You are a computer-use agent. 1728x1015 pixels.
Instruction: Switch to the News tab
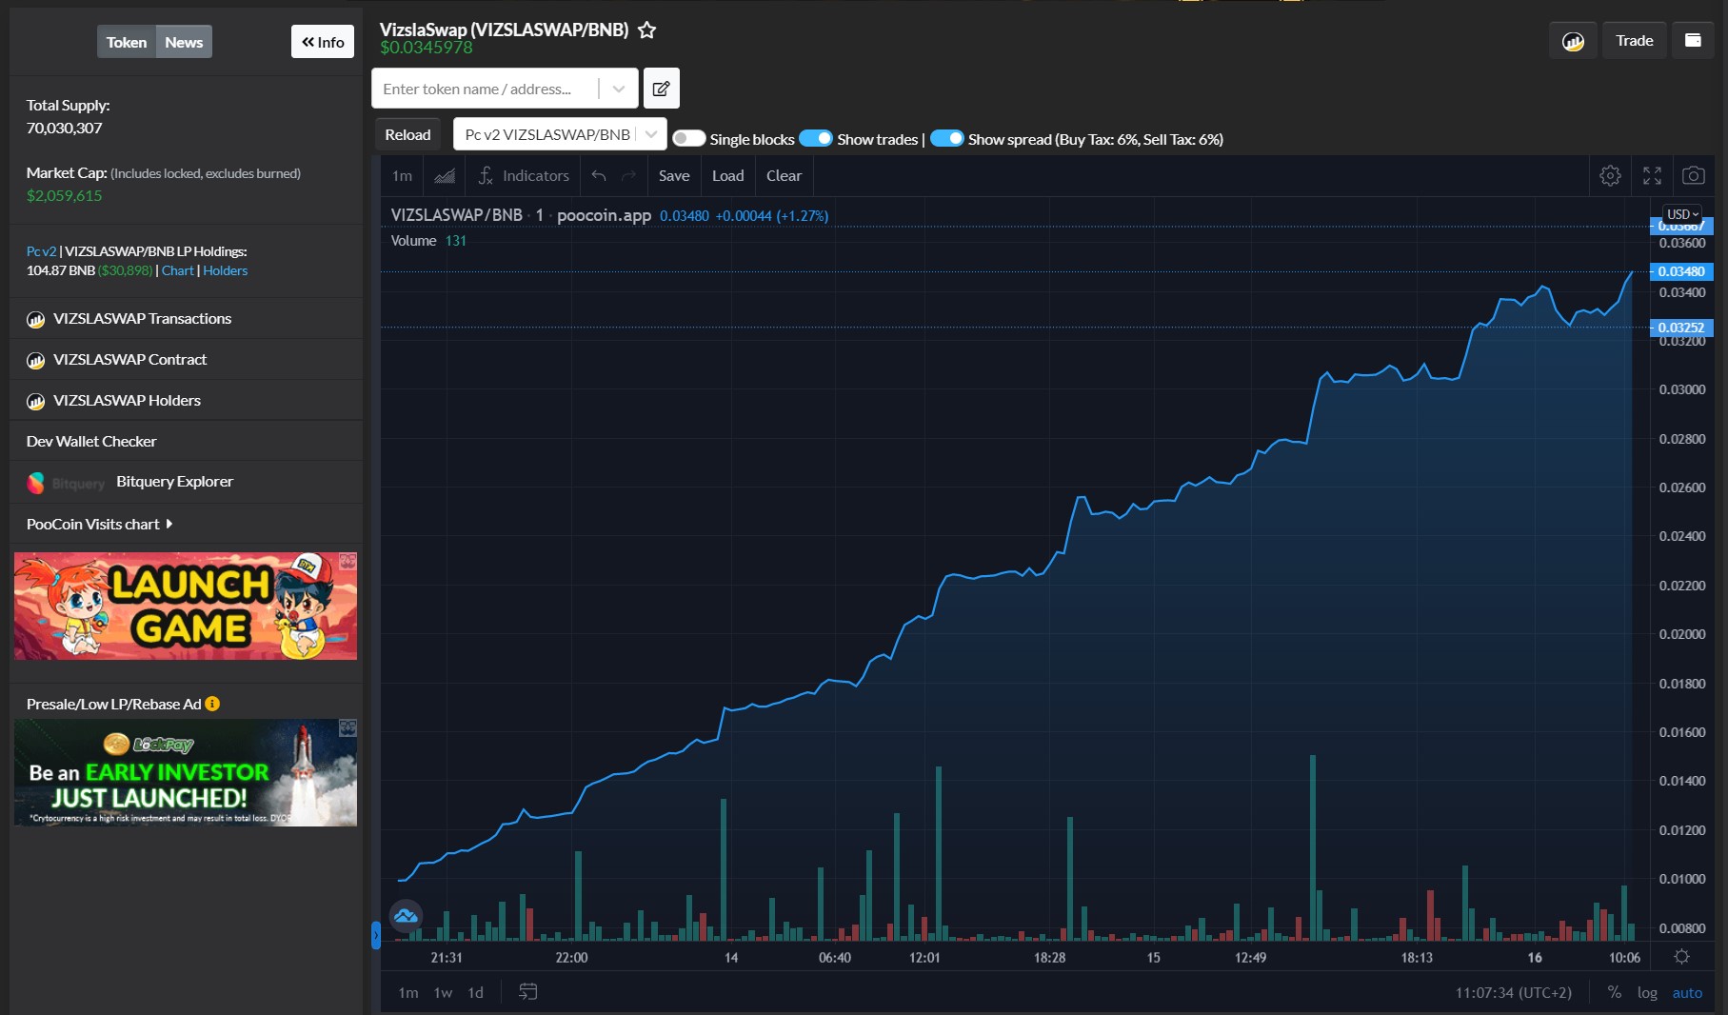point(184,42)
